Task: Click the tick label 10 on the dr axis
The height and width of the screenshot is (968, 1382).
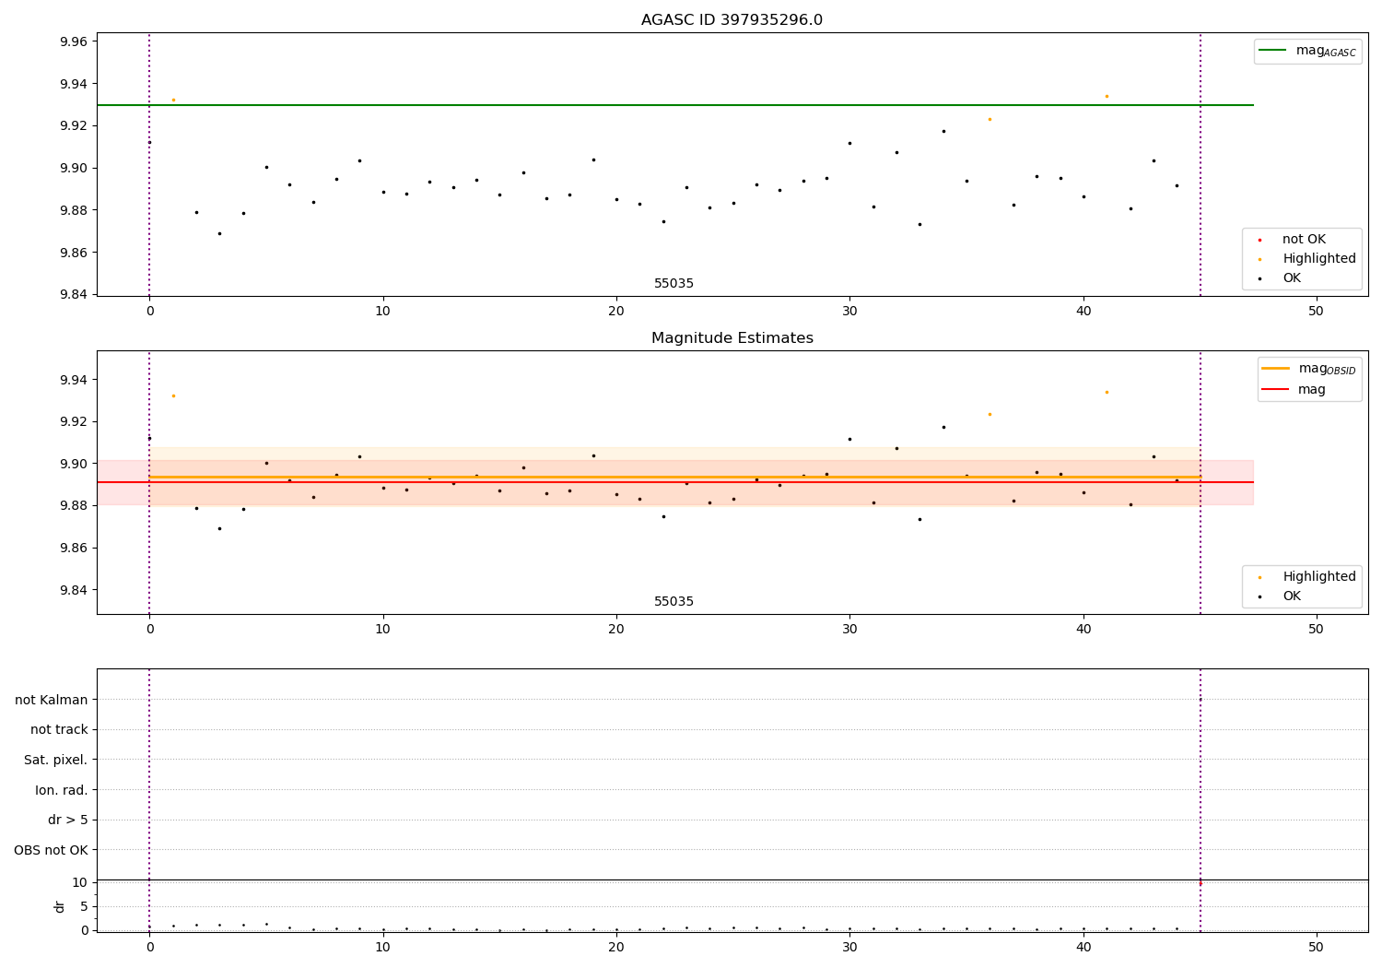Action: coord(80,882)
